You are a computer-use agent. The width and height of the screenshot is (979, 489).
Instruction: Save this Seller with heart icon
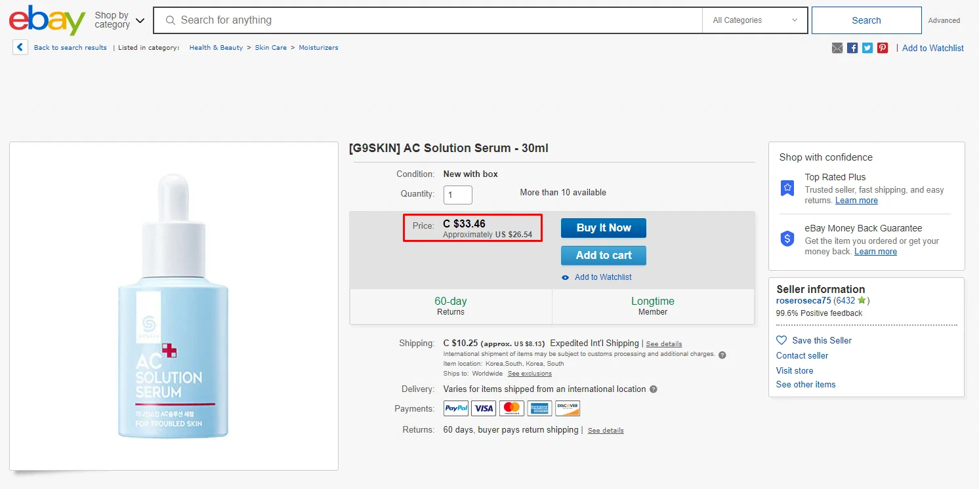814,340
